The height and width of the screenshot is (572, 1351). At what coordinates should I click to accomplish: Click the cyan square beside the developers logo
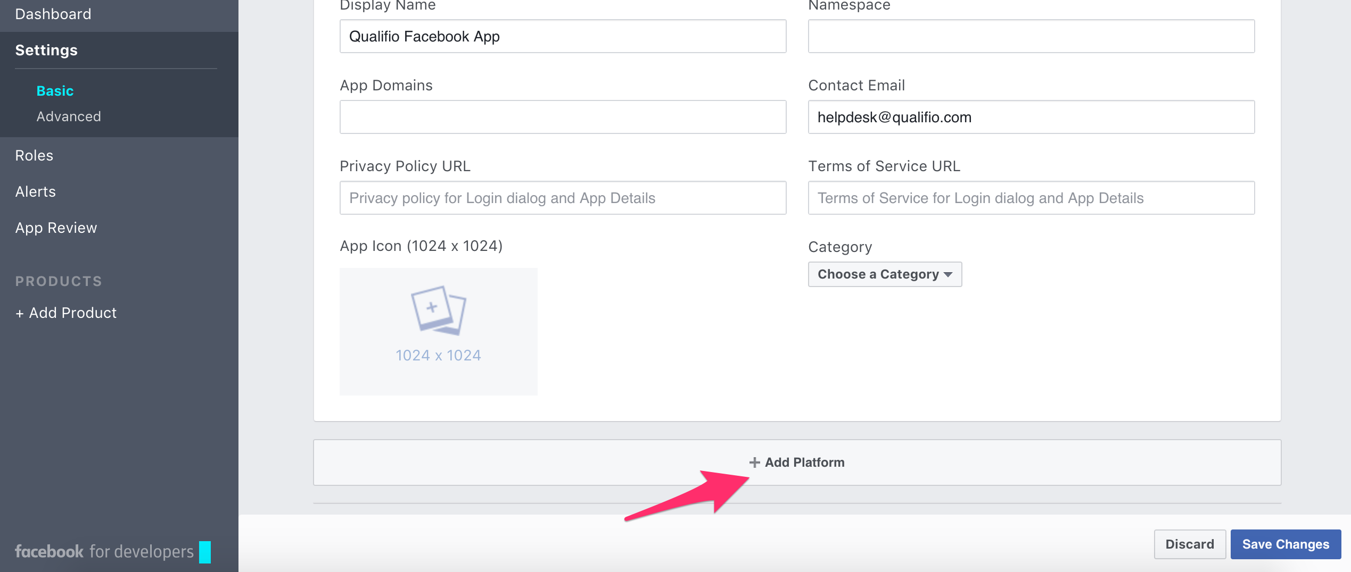205,552
